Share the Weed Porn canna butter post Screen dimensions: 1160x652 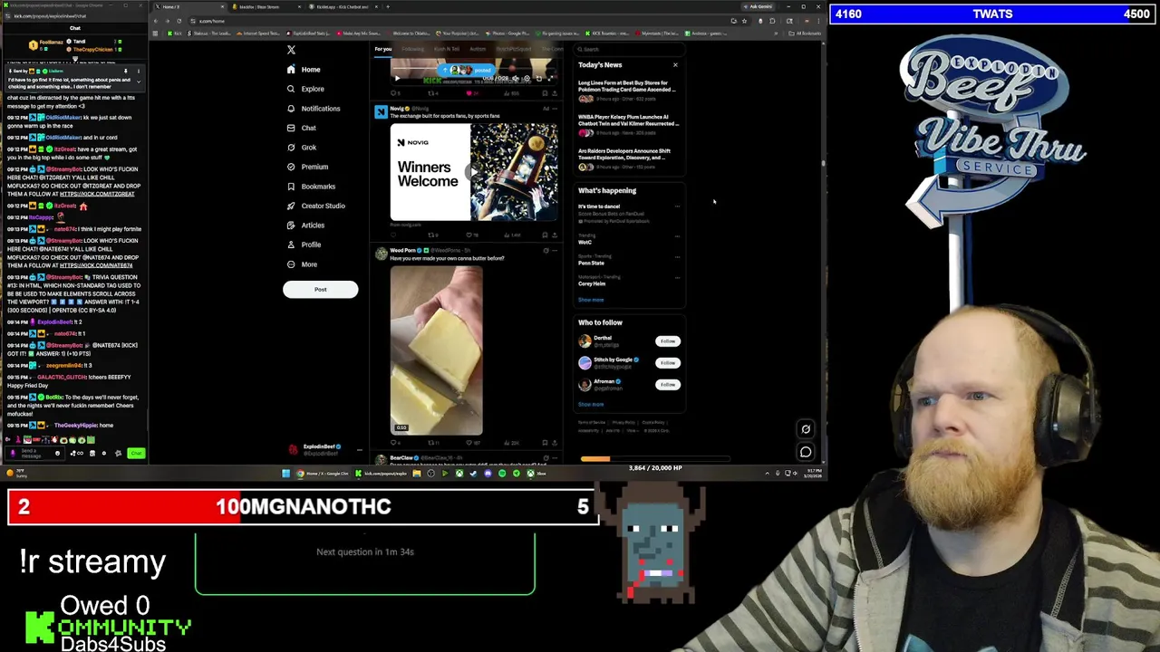pos(555,443)
